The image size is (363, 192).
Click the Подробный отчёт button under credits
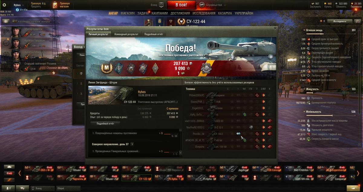(x=105, y=123)
